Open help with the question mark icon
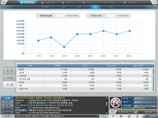The height and width of the screenshot is (118, 158). pyautogui.click(x=113, y=116)
